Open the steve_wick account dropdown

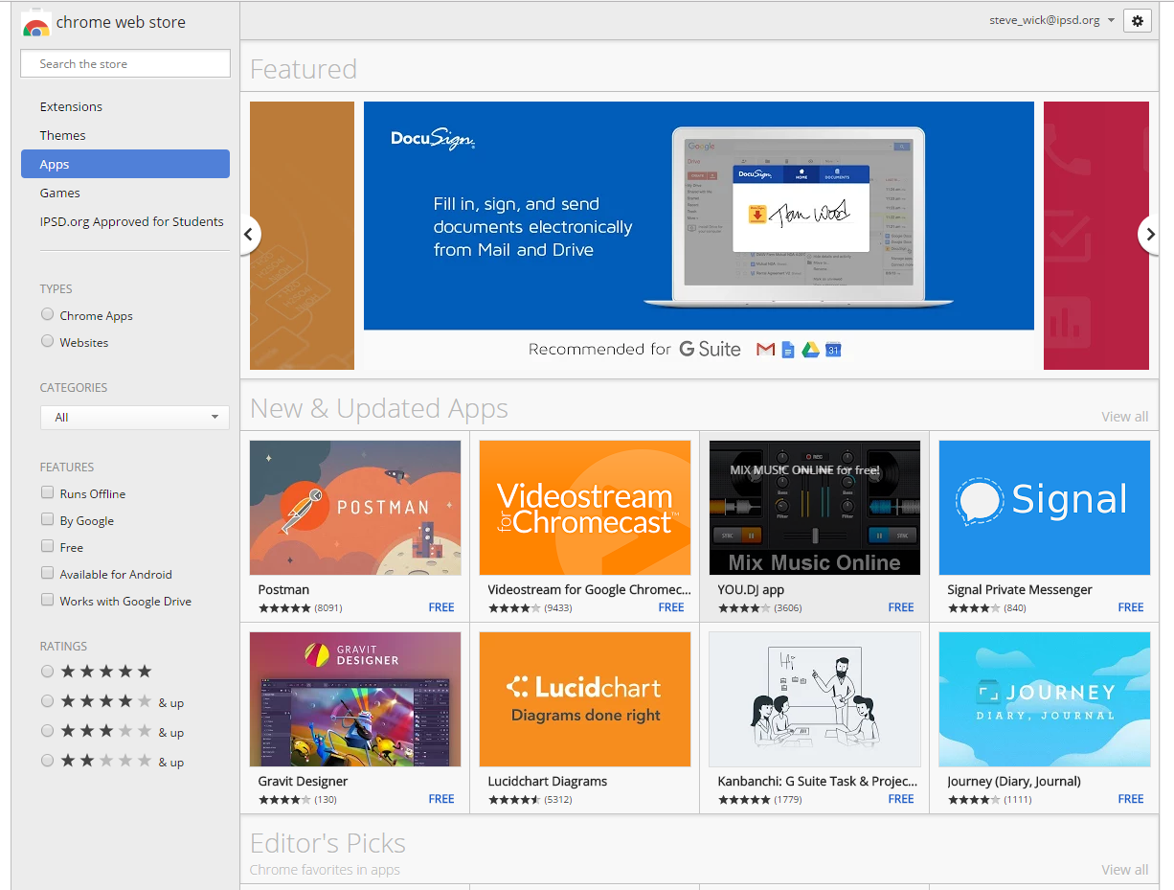pyautogui.click(x=1050, y=19)
